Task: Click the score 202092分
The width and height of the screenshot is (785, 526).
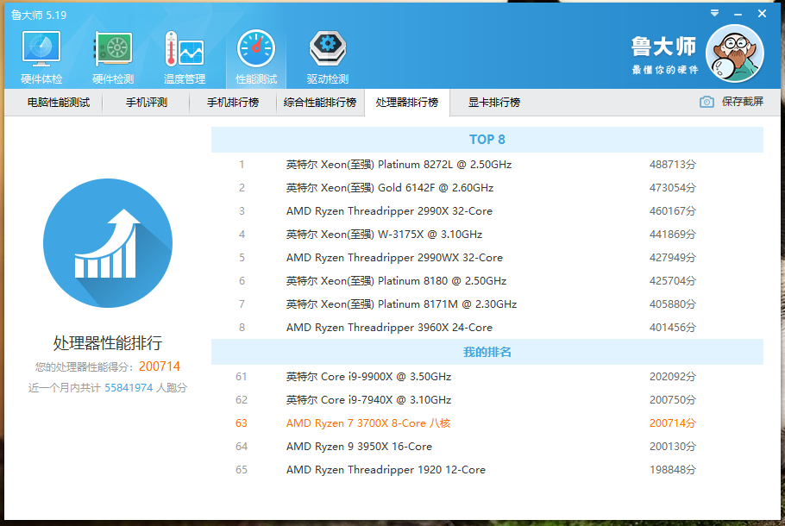Action: pyautogui.click(x=672, y=376)
